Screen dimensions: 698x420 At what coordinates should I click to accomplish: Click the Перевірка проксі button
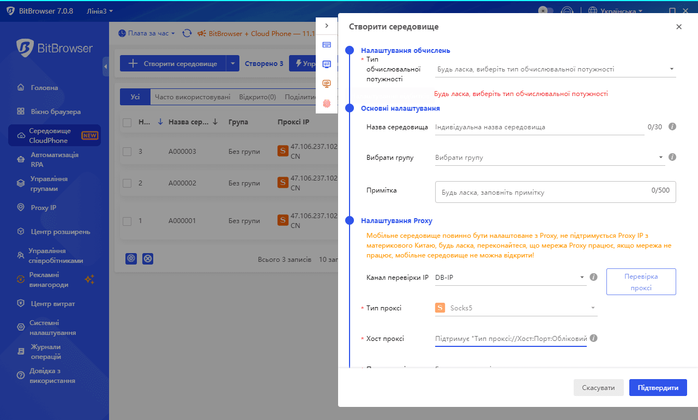(641, 282)
